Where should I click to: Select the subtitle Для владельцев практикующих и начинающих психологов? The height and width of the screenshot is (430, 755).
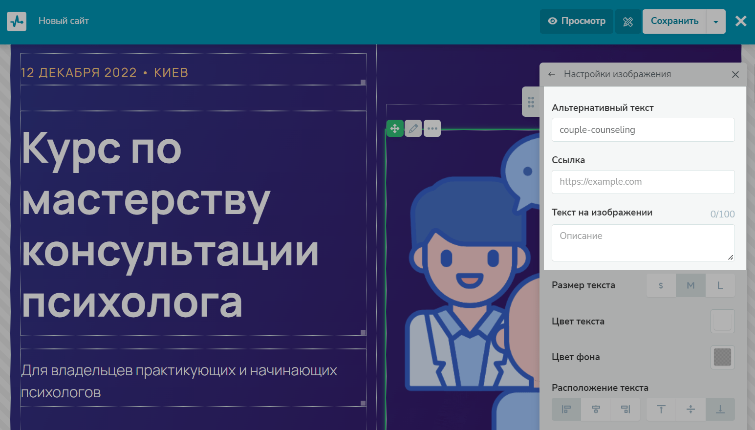(179, 381)
